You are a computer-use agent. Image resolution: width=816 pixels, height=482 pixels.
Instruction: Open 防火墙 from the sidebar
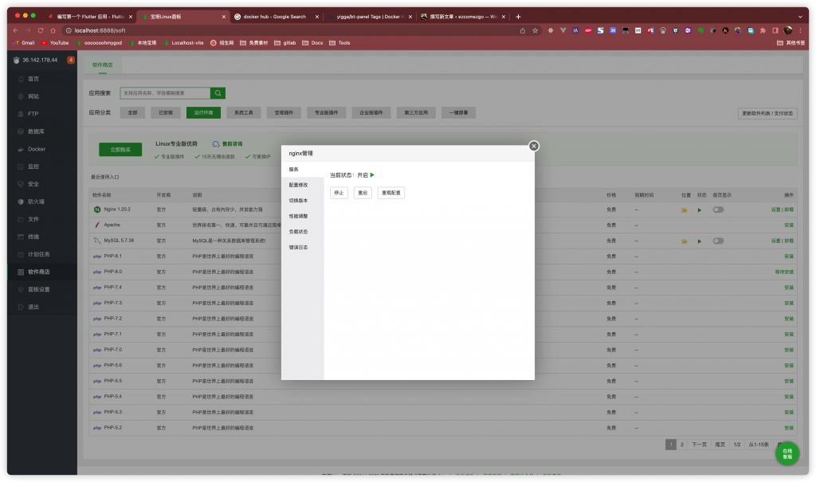(x=35, y=202)
